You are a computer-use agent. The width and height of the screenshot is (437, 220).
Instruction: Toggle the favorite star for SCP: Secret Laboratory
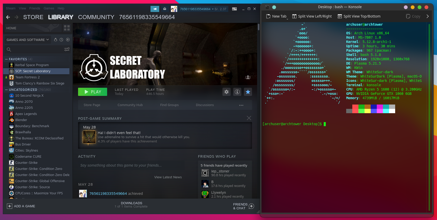click(248, 92)
